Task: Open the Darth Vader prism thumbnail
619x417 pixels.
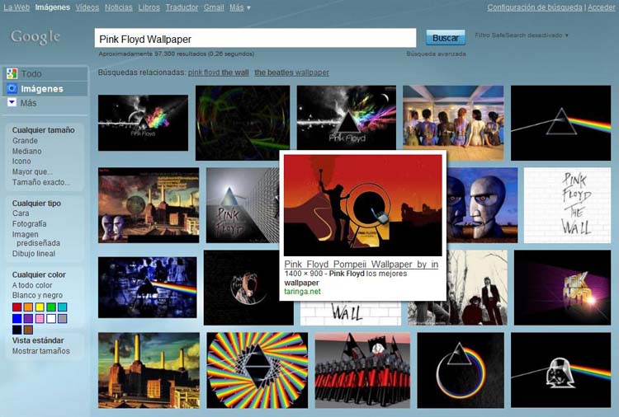Action: pyautogui.click(x=560, y=370)
